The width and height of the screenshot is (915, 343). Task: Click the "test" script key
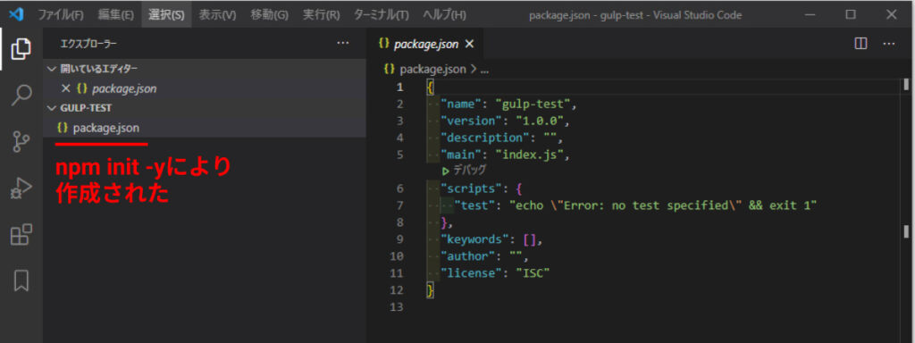pyautogui.click(x=474, y=205)
